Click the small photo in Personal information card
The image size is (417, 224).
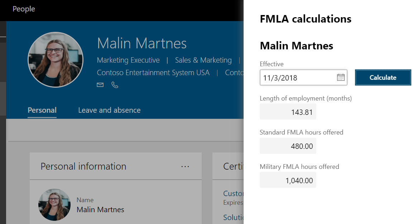(x=54, y=204)
